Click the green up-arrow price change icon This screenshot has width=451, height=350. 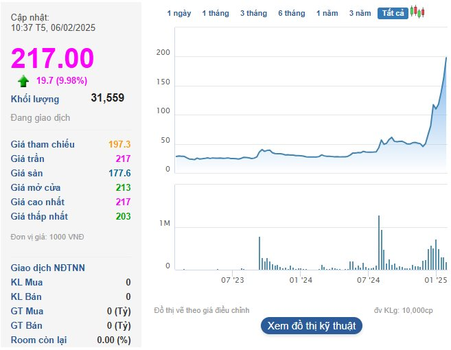pyautogui.click(x=23, y=81)
